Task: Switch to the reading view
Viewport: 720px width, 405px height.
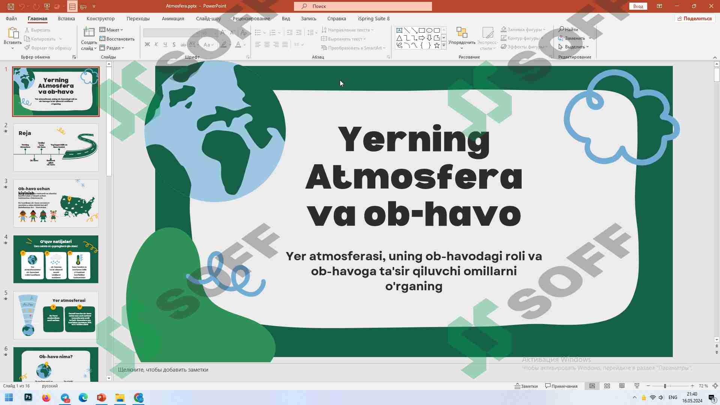Action: pos(622,386)
